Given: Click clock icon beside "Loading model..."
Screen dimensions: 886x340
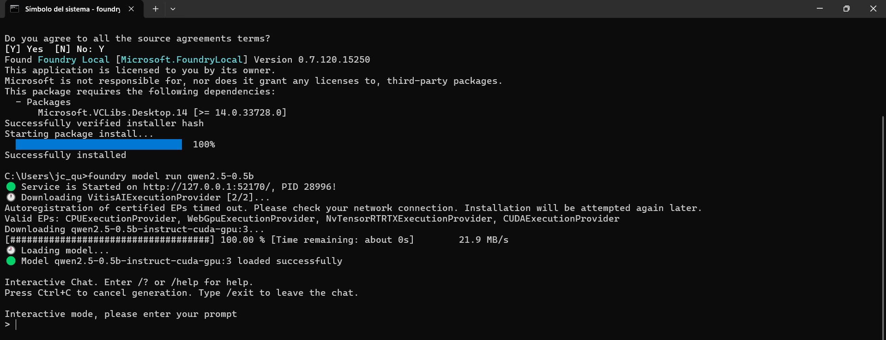Looking at the screenshot, I should pyautogui.click(x=11, y=250).
